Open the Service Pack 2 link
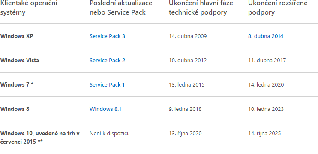Screen dimensions: 318x154 coord(107,60)
